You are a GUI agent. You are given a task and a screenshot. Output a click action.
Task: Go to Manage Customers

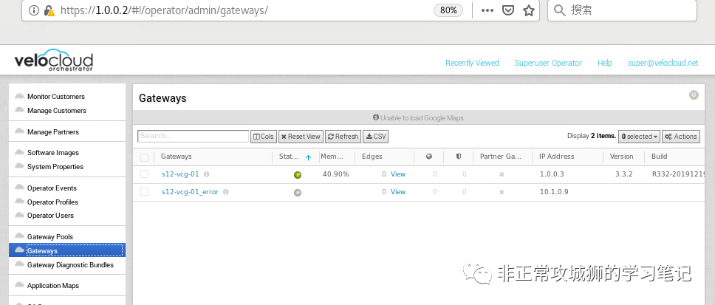click(x=57, y=110)
